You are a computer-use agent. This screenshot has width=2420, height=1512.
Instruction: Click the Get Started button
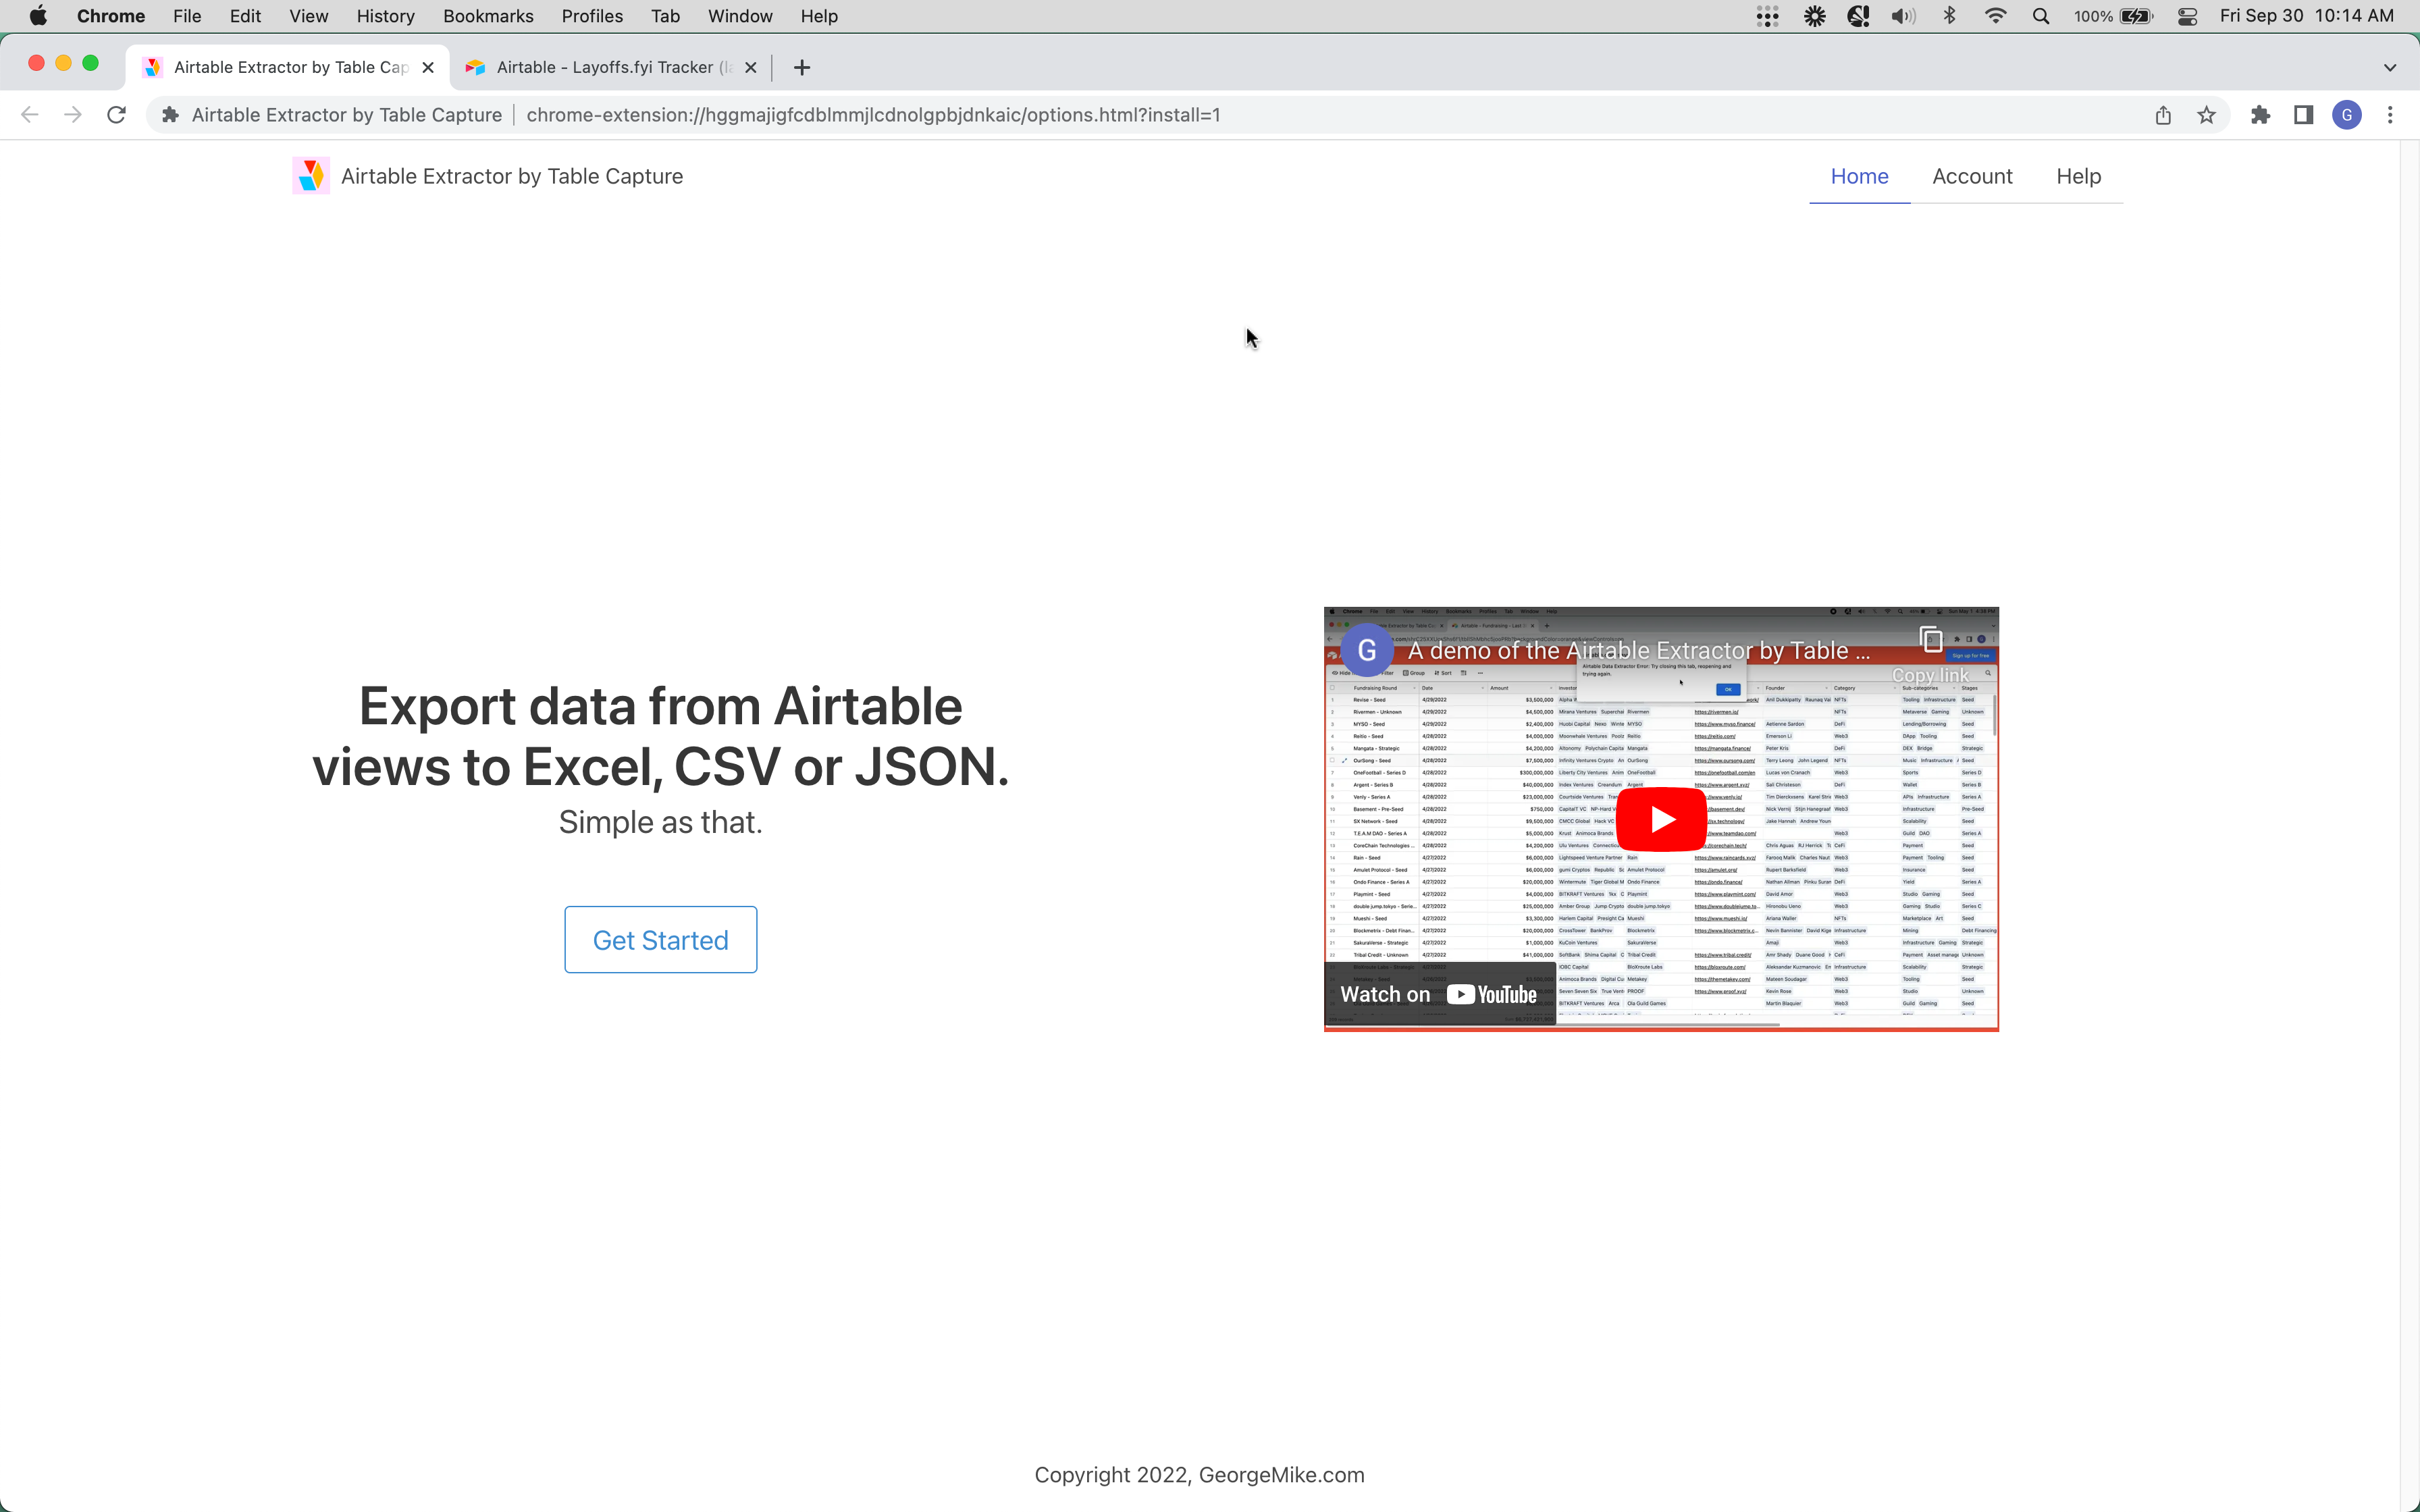click(660, 939)
